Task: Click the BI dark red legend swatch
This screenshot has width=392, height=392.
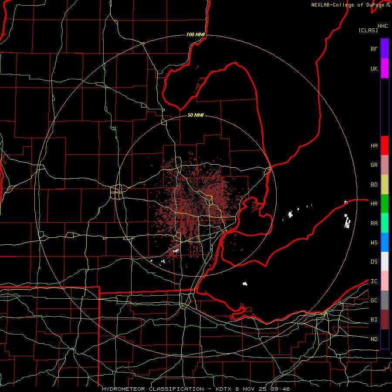Action: pyautogui.click(x=385, y=320)
